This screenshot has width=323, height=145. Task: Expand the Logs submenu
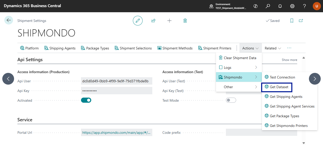click(239, 68)
